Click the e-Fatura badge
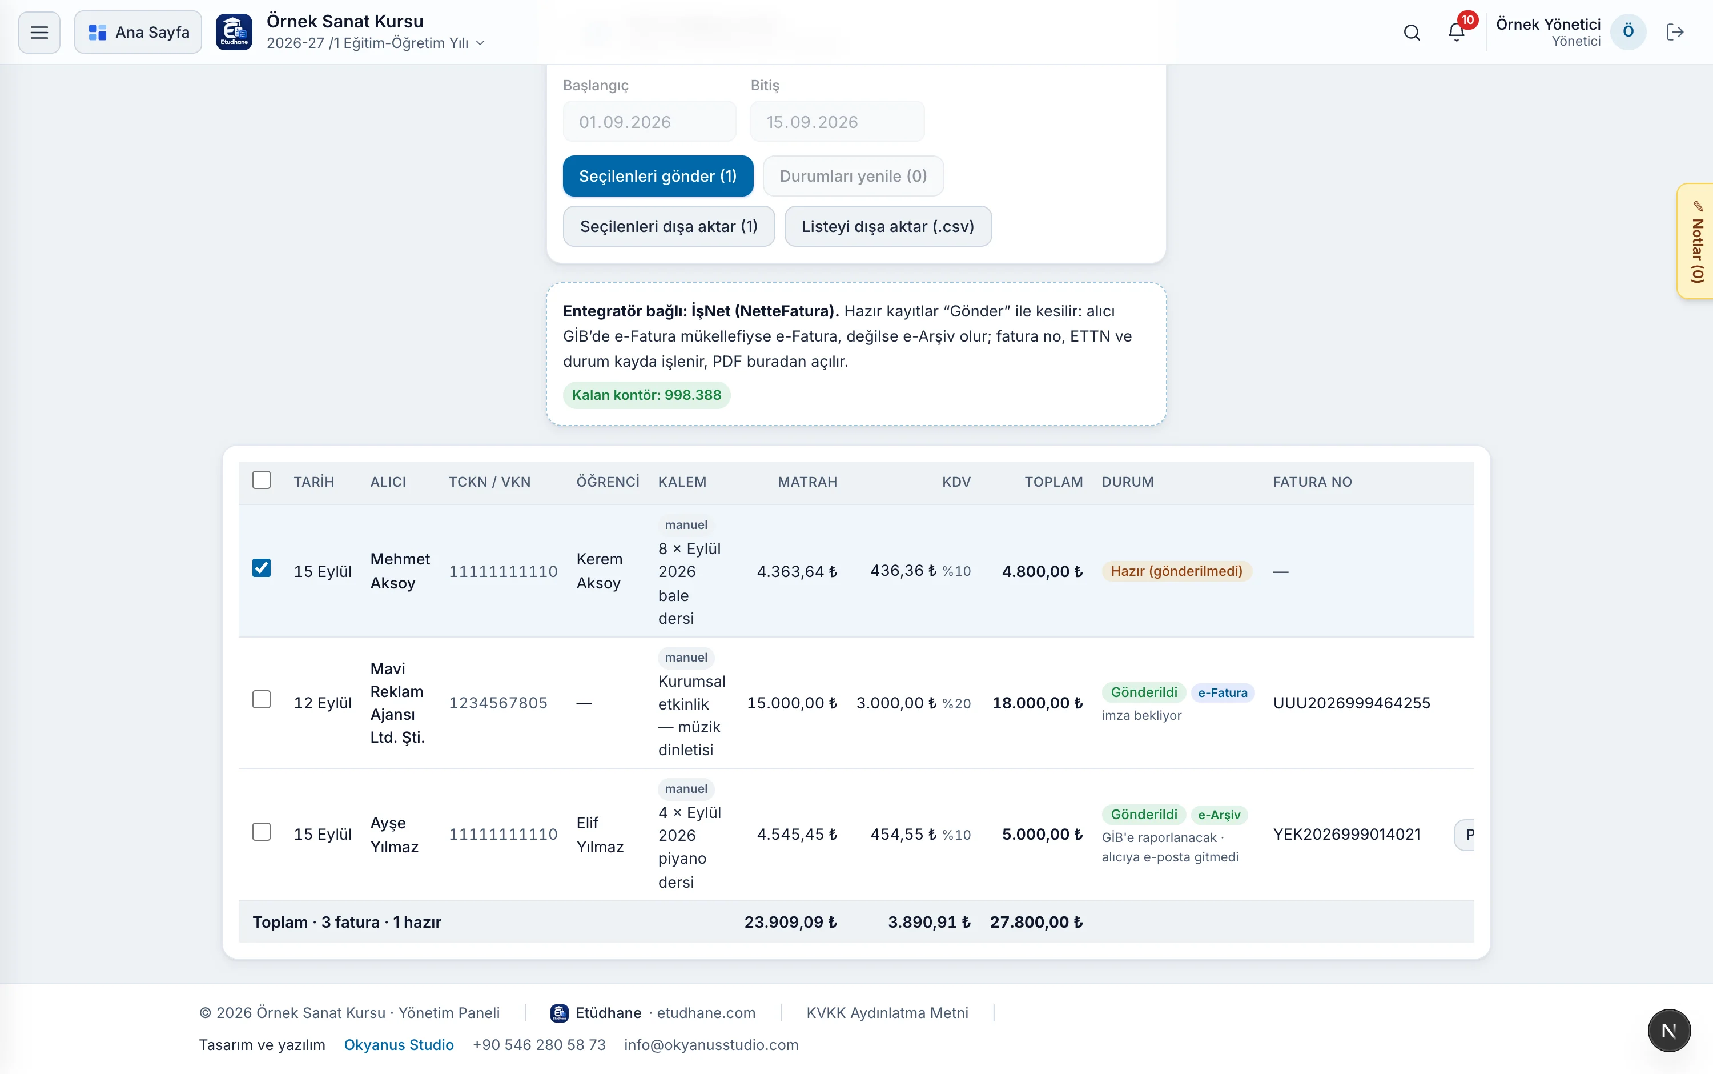 pos(1223,692)
